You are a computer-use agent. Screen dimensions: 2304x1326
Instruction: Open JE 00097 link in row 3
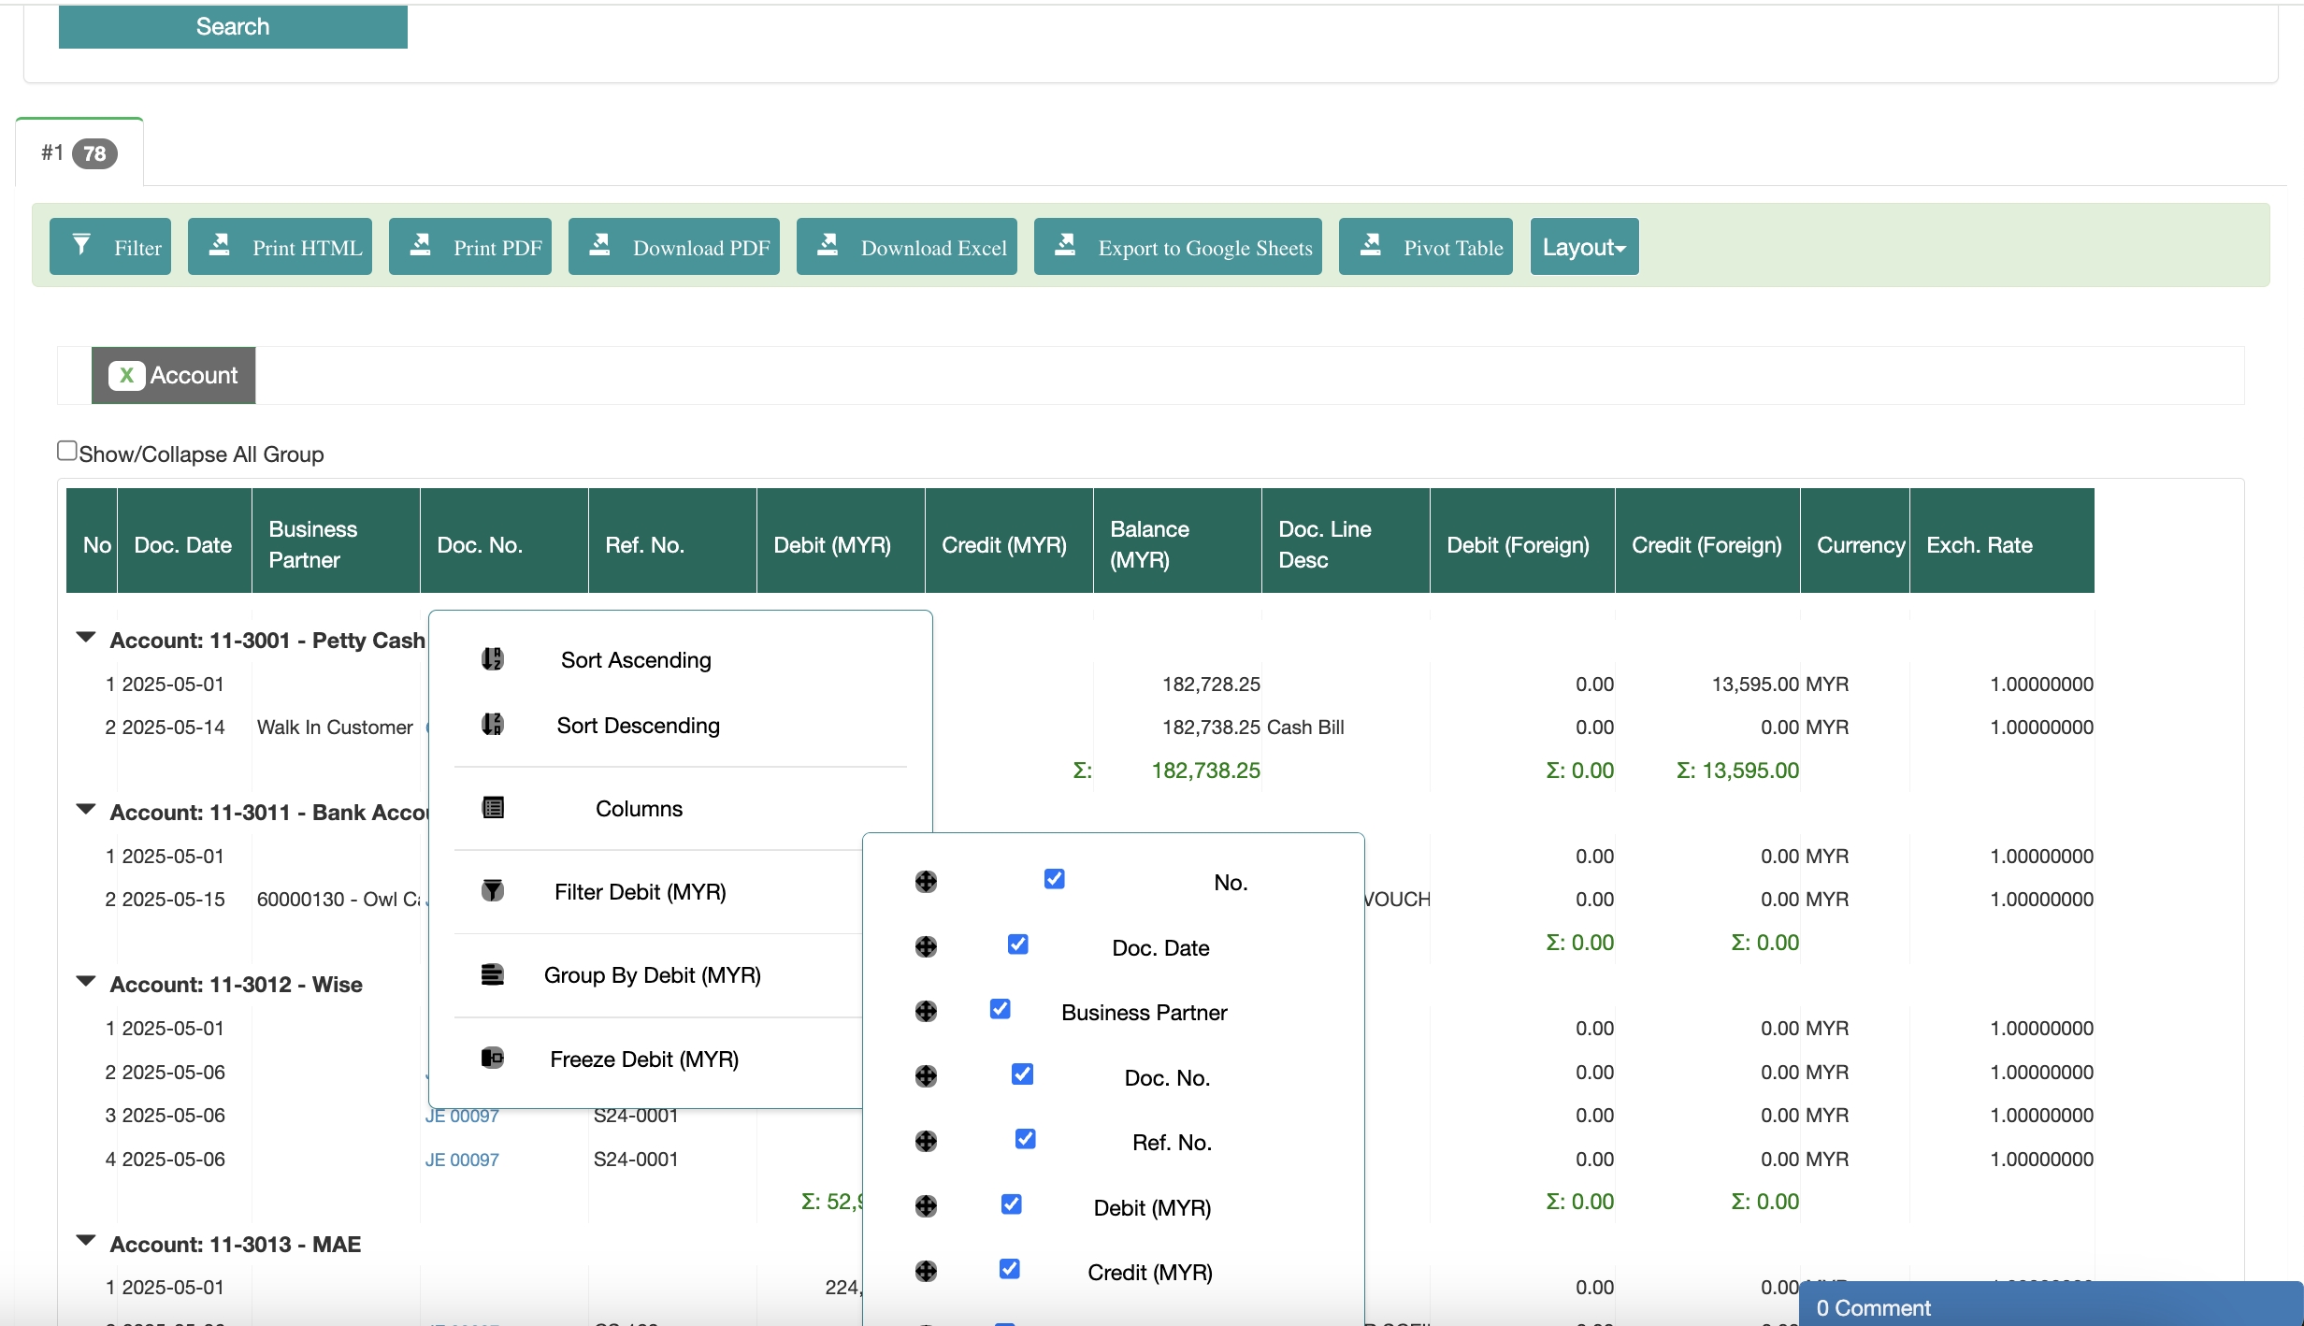point(462,1117)
